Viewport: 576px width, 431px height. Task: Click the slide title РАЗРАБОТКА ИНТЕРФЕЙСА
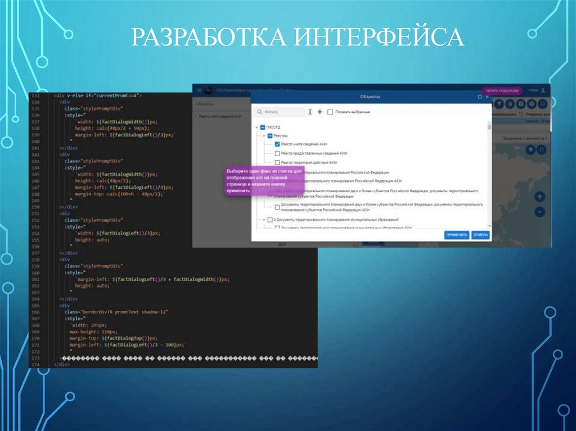tap(298, 37)
